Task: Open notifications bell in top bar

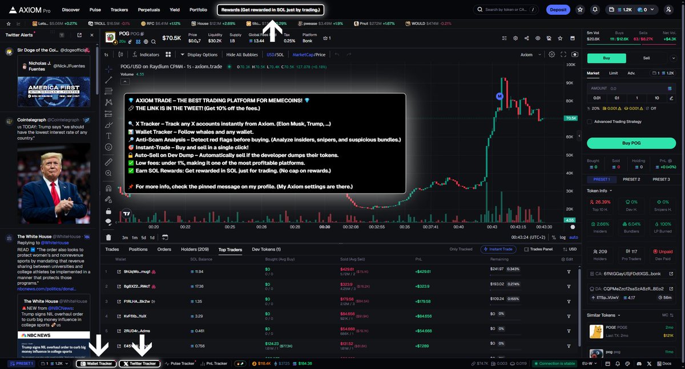Action: pos(595,10)
